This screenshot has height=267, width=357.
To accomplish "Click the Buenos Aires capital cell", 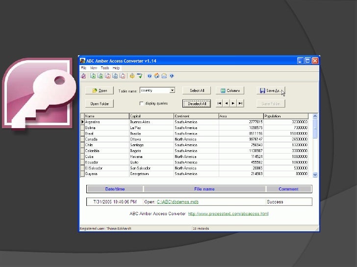I will point(152,122).
